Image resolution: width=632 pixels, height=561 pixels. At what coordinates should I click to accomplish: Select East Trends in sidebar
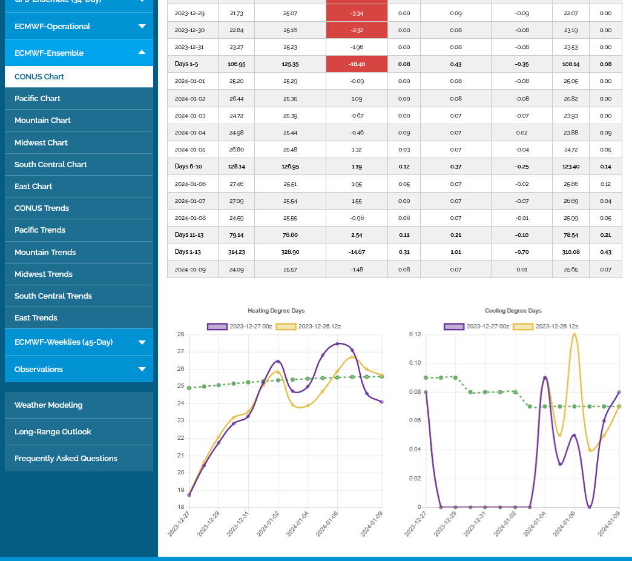click(x=36, y=318)
